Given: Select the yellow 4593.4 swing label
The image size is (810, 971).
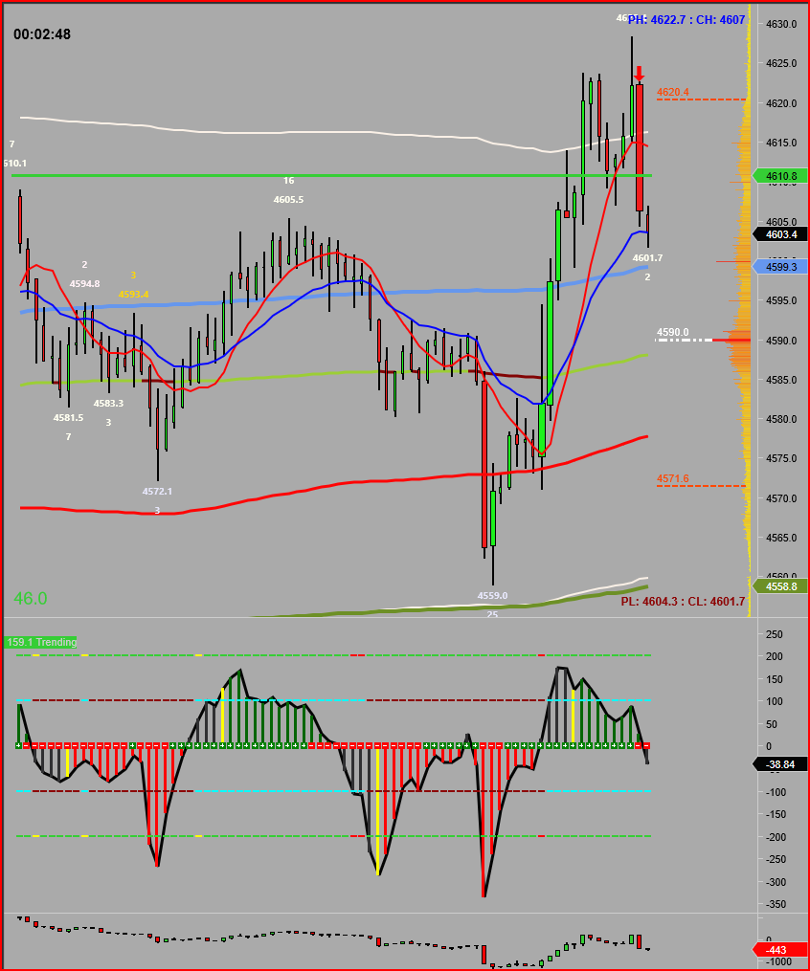Looking at the screenshot, I should point(134,294).
